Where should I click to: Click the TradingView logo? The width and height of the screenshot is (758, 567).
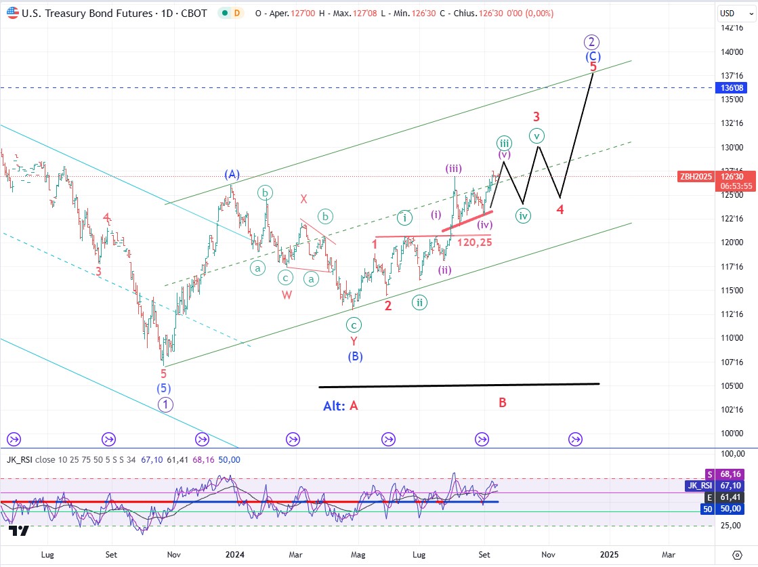[19, 530]
